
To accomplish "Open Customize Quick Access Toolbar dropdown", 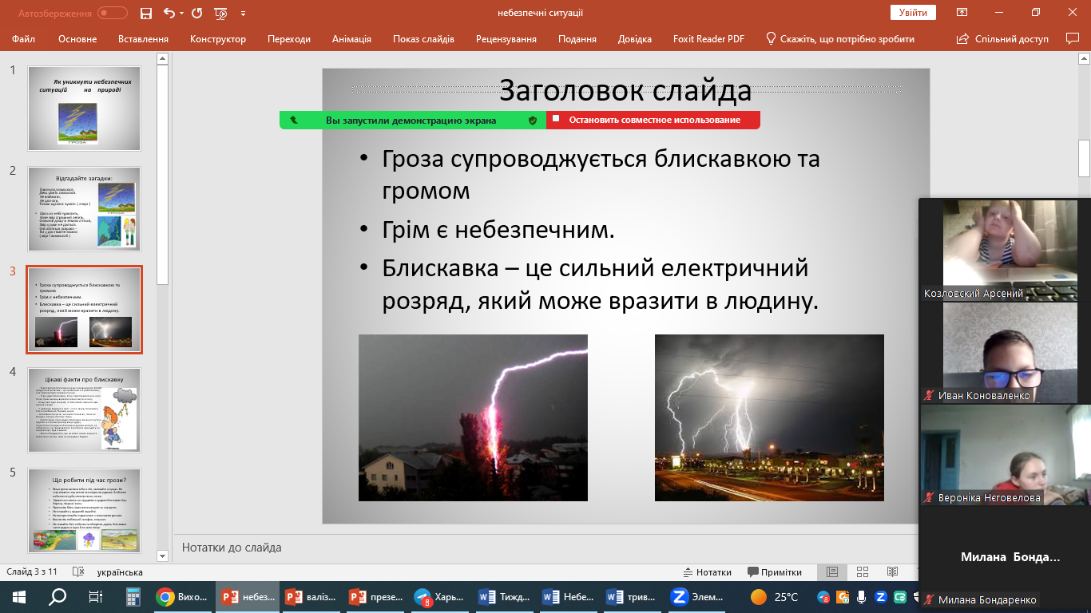I will click(x=243, y=14).
